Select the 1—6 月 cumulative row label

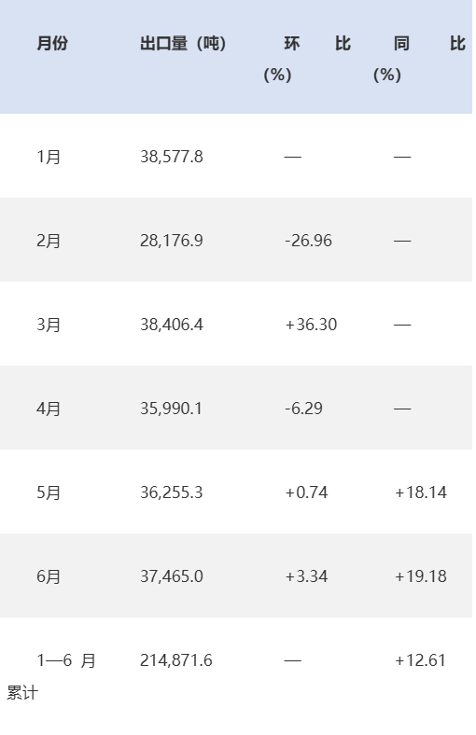coord(51,676)
